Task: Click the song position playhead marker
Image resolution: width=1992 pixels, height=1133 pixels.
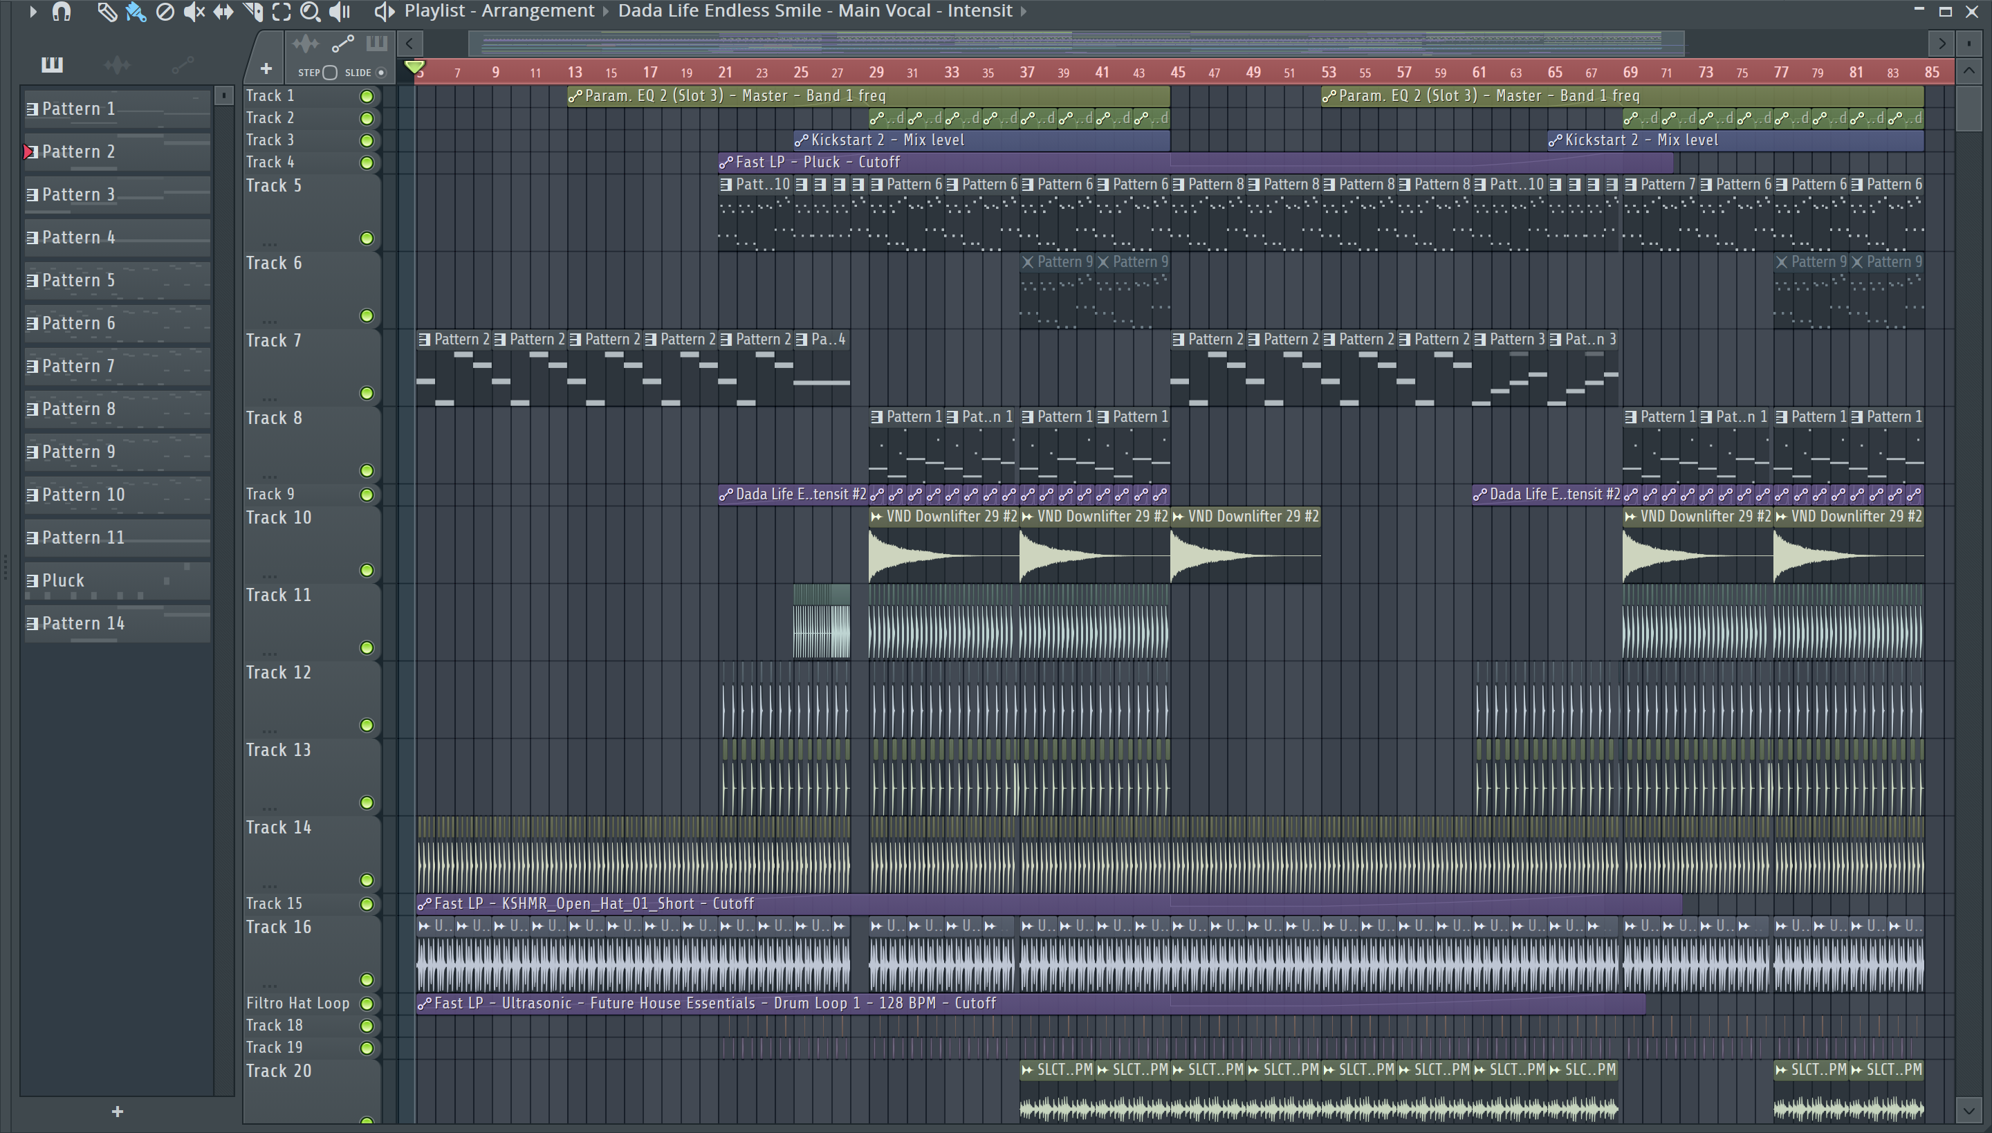Action: coord(415,67)
